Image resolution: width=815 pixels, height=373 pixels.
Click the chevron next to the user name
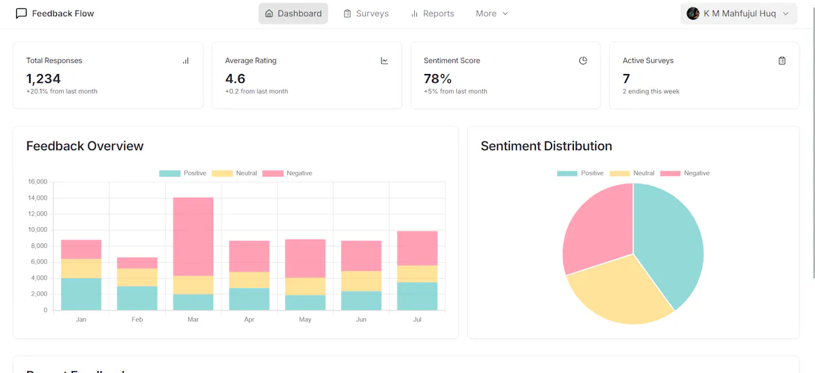point(786,14)
